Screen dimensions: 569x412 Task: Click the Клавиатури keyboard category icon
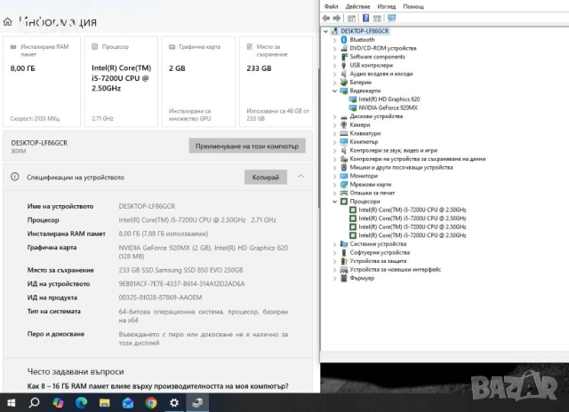click(344, 133)
